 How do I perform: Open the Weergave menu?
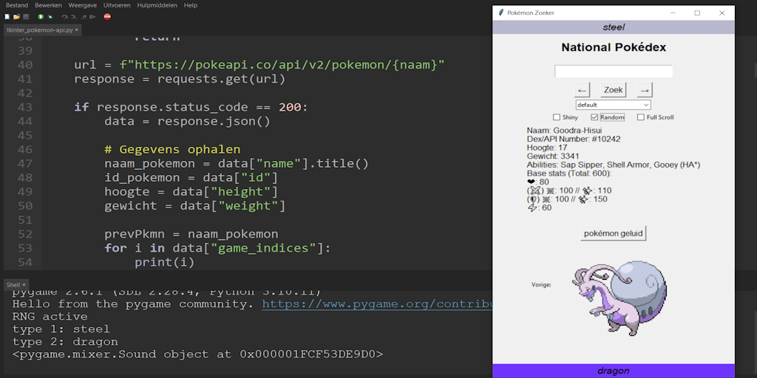[x=83, y=5]
